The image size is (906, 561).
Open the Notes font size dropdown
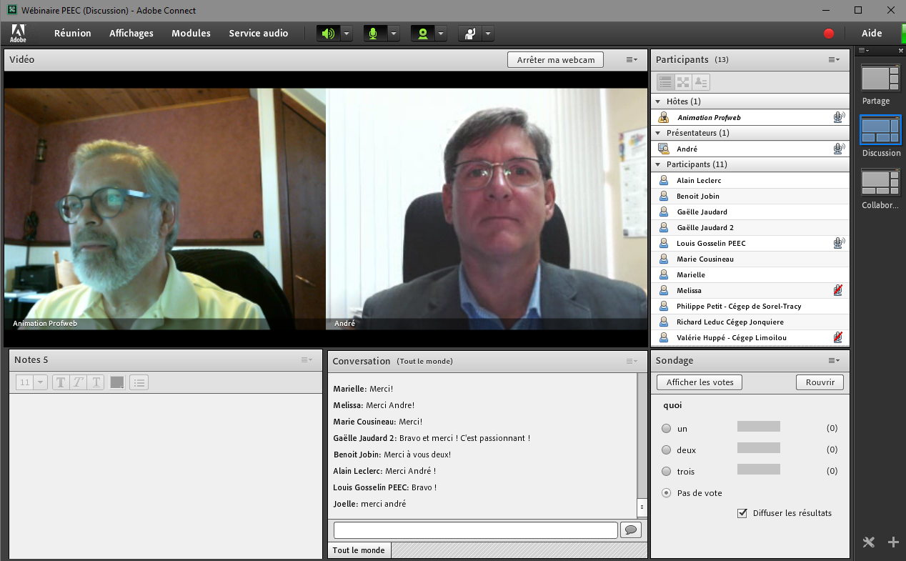[x=32, y=382]
